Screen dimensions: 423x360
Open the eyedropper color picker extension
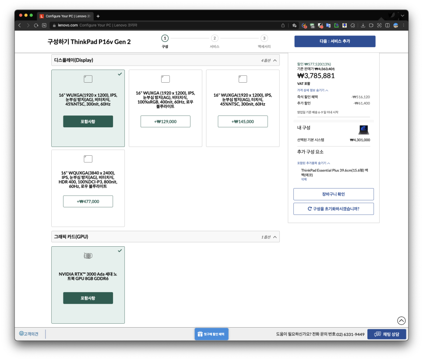(x=320, y=26)
